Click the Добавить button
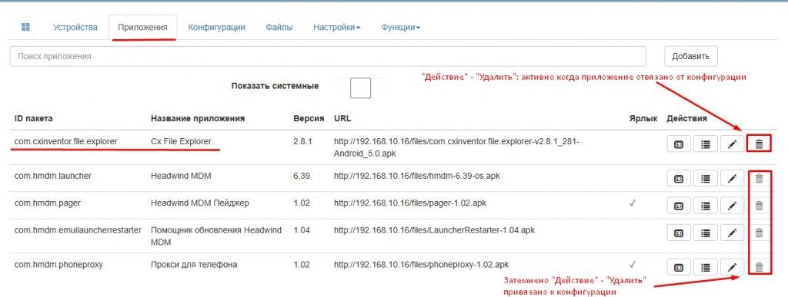The image size is (788, 297). (690, 56)
